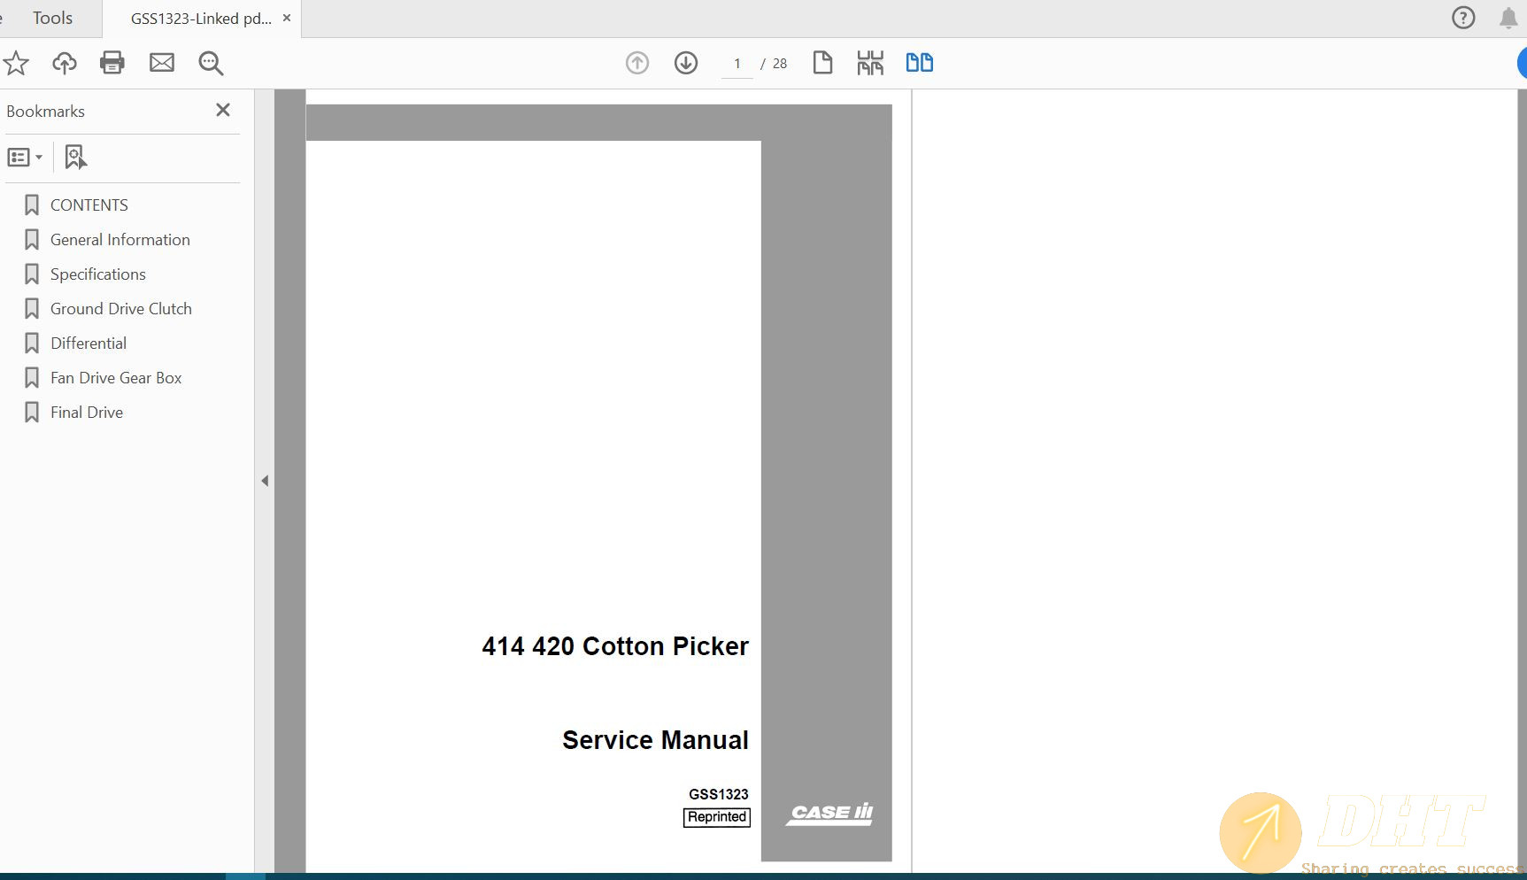Open the bookmarks options dropdown menu
The image size is (1527, 880).
[25, 158]
